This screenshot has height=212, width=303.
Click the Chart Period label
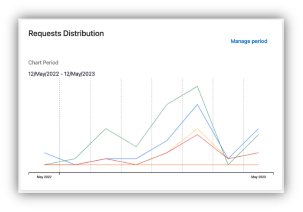pos(43,63)
